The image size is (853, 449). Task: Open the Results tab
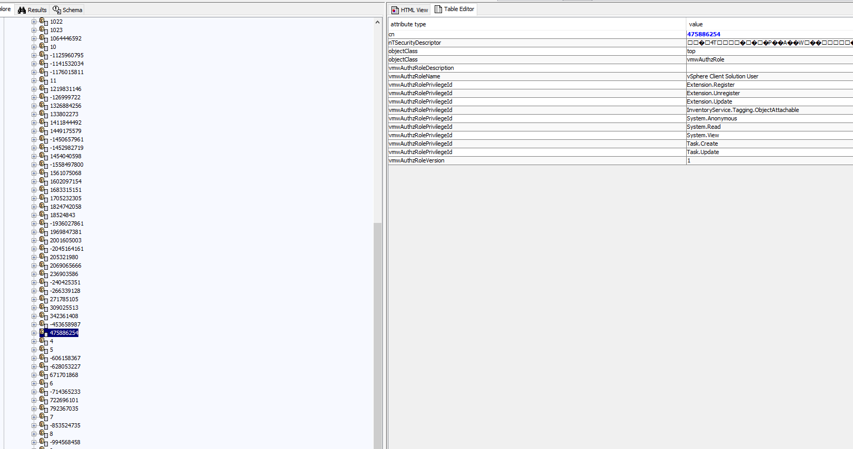coord(32,10)
